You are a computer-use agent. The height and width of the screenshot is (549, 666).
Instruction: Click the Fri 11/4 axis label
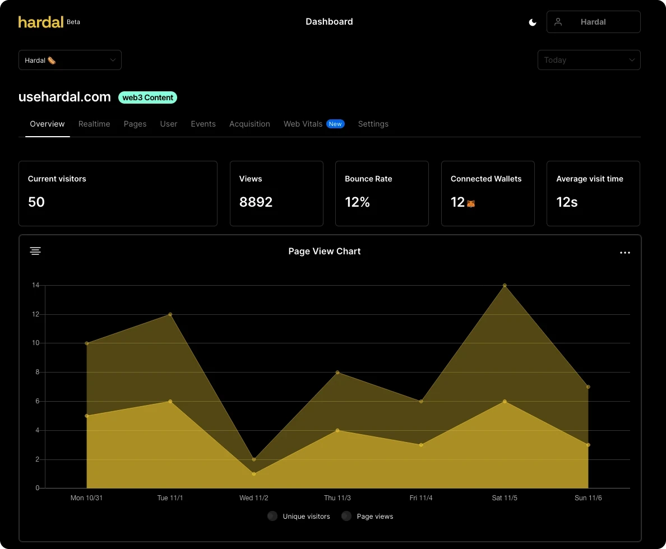[x=421, y=497]
